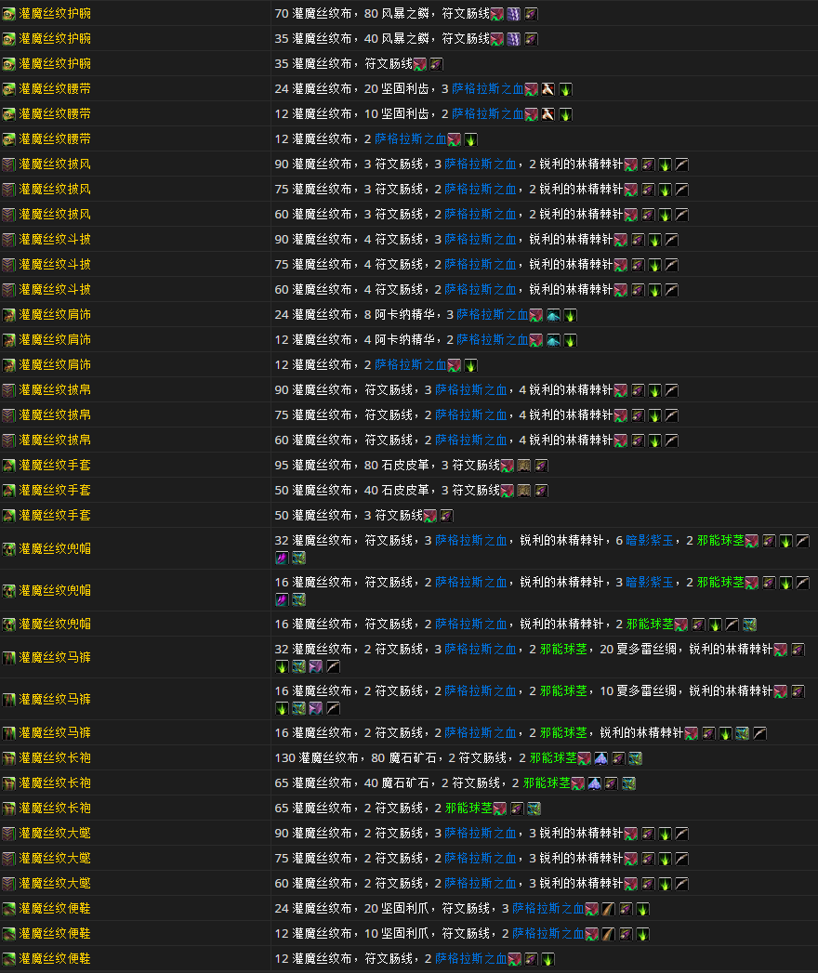Click needle icon in 大氅 90 灌魔丝纹布 row
The image size is (818, 973).
click(682, 834)
